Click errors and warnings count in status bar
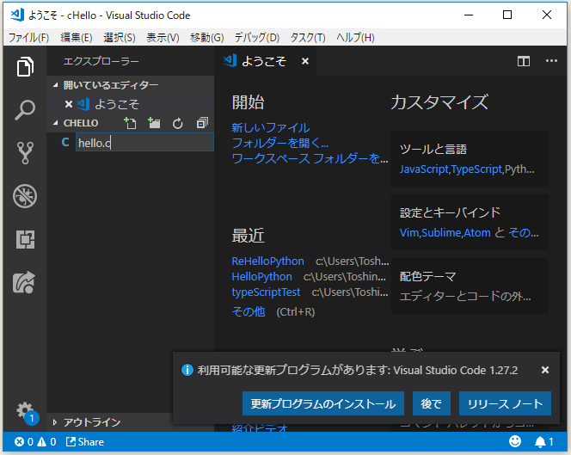The width and height of the screenshot is (571, 455). [x=35, y=442]
